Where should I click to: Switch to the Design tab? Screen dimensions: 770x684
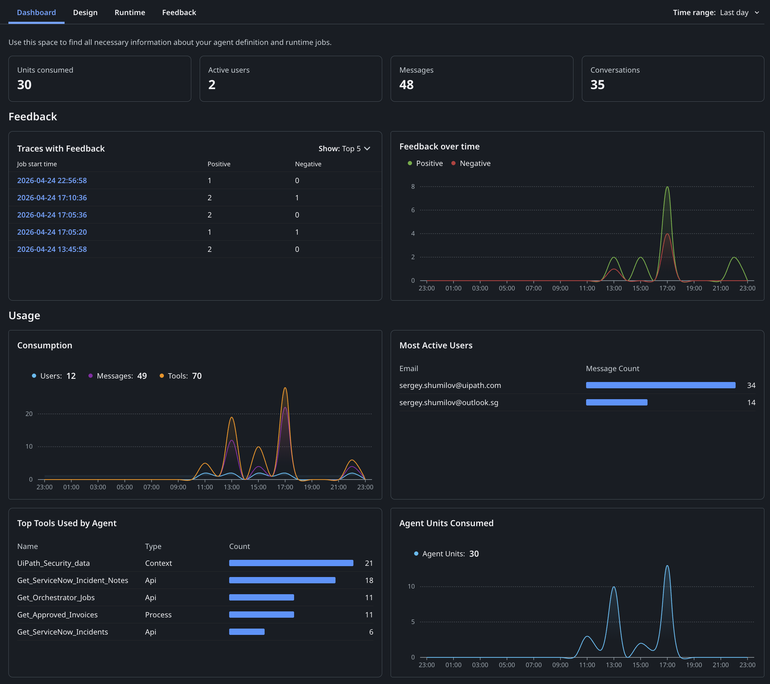click(85, 12)
